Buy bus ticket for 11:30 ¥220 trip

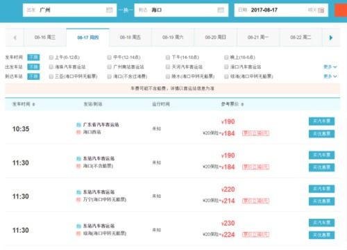[321, 189]
